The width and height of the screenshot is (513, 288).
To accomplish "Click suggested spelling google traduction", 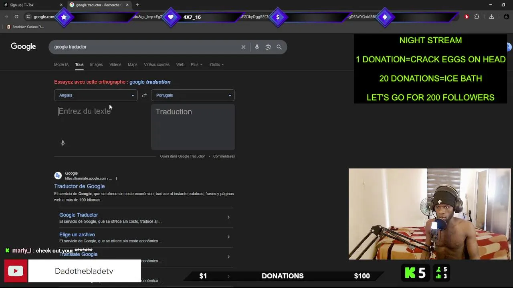I will point(150,82).
